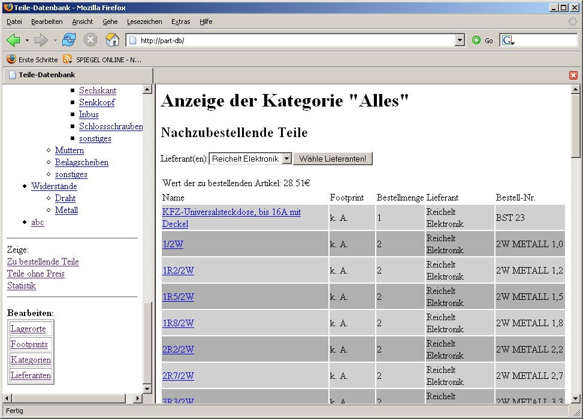This screenshot has width=583, height=419.
Task: Open the Back button history dropdown arrow
Action: [27, 40]
